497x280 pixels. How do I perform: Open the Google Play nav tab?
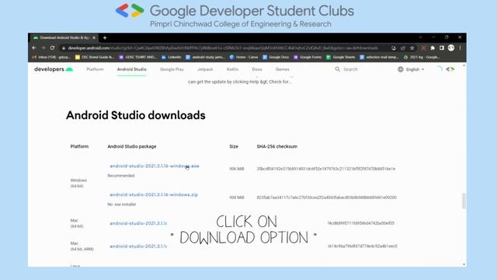[172, 69]
